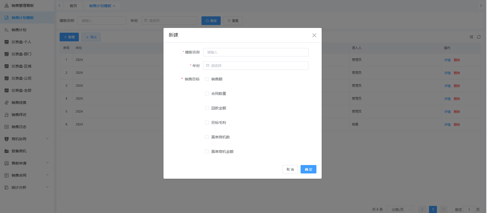Screen dimensions: 487x213
Task: Click the 模板名称 input in dialog
Action: pyautogui.click(x=255, y=52)
